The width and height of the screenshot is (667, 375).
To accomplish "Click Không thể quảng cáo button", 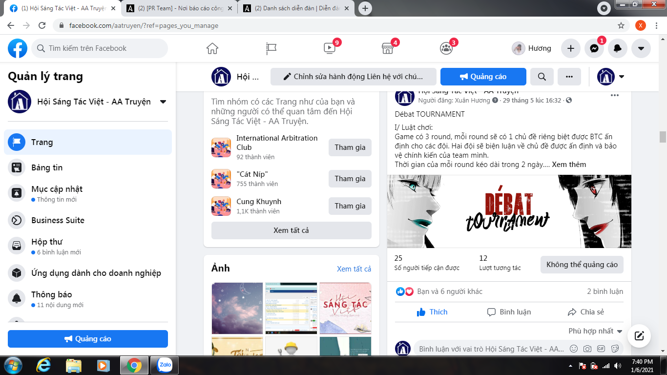I will pos(582,265).
